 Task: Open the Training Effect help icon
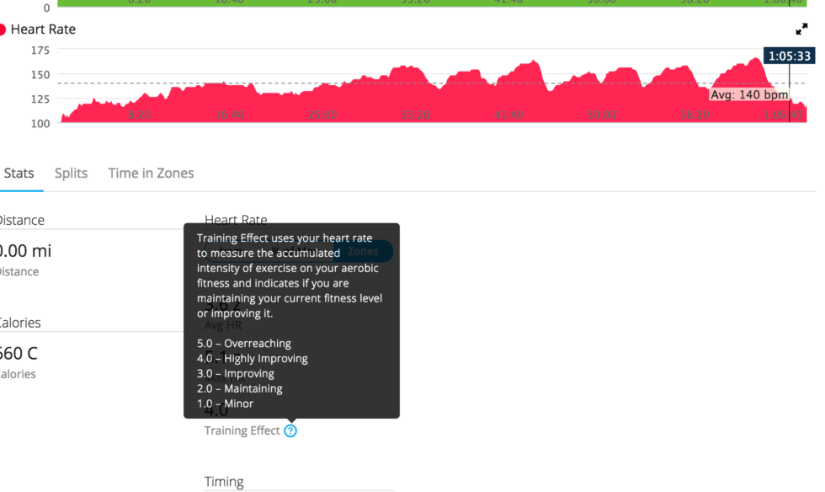[x=290, y=430]
